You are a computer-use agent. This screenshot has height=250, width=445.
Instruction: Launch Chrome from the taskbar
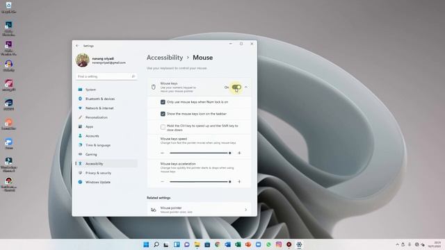pos(218,244)
